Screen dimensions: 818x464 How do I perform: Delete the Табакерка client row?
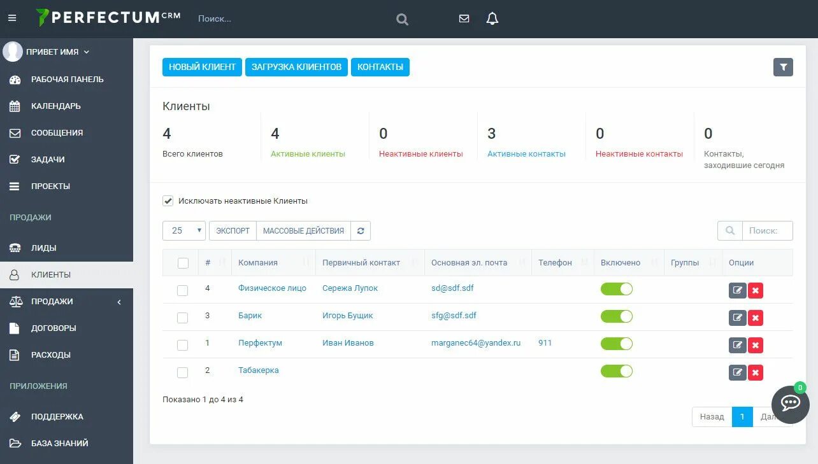pyautogui.click(x=756, y=372)
